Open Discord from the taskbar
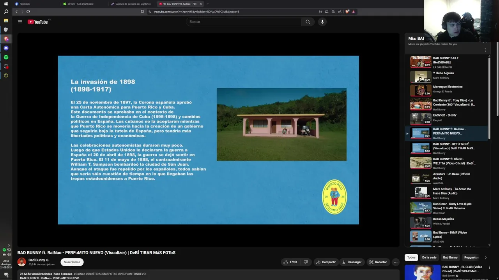 (6, 48)
